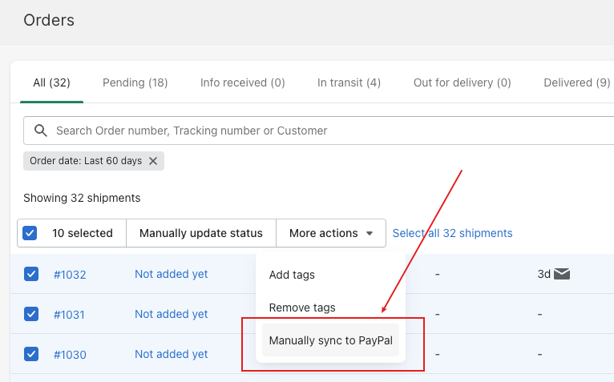The image size is (614, 382).
Task: Uncheck the select-all 10 selected checkbox
Action: coord(30,233)
